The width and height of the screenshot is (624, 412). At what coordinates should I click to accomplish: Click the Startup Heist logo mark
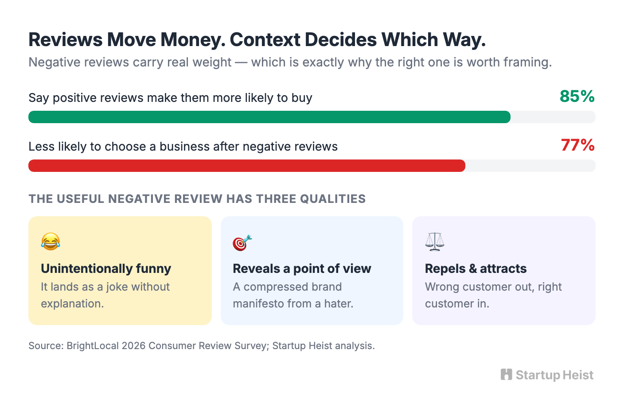(x=506, y=375)
